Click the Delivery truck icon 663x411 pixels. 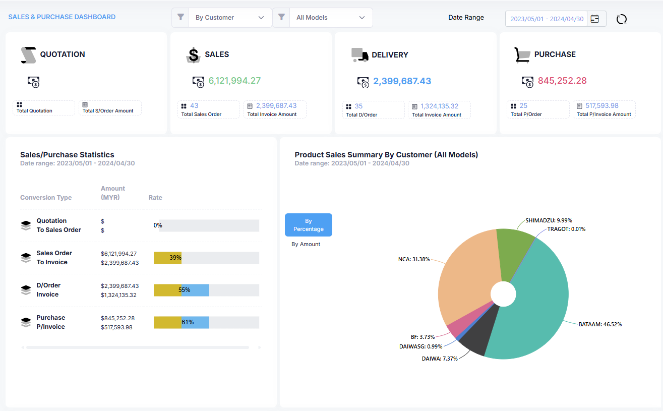(359, 55)
